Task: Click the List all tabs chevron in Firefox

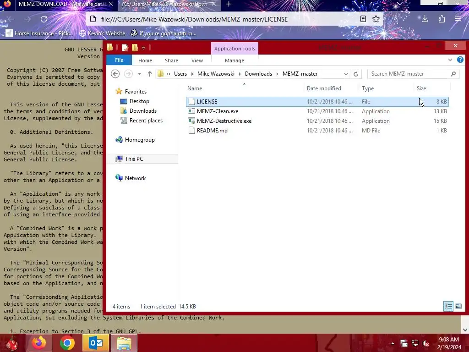Action: [x=399, y=4]
